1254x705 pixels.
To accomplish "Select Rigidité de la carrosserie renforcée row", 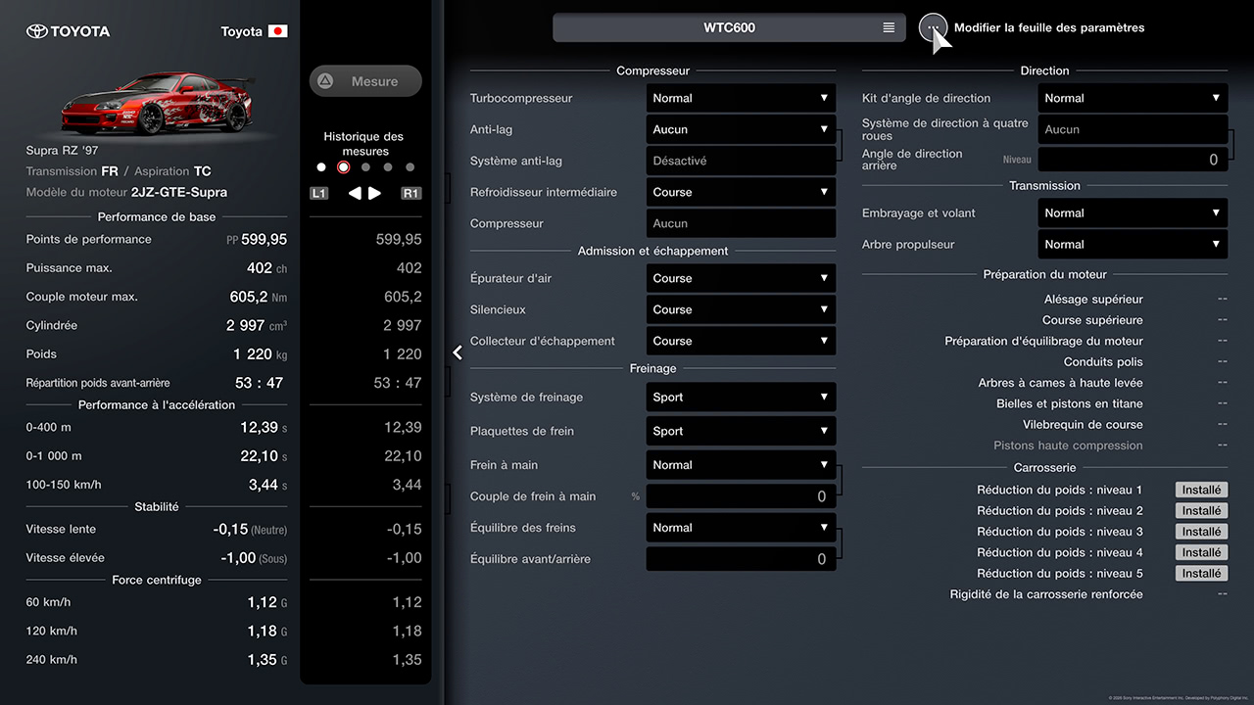I will pos(1044,594).
